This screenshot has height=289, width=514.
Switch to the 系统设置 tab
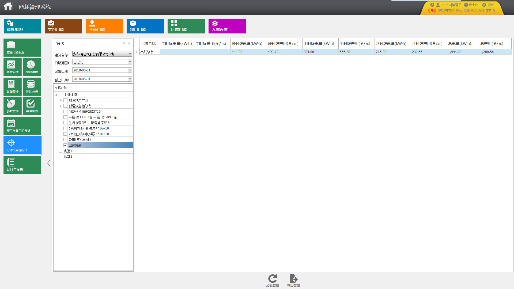click(227, 26)
